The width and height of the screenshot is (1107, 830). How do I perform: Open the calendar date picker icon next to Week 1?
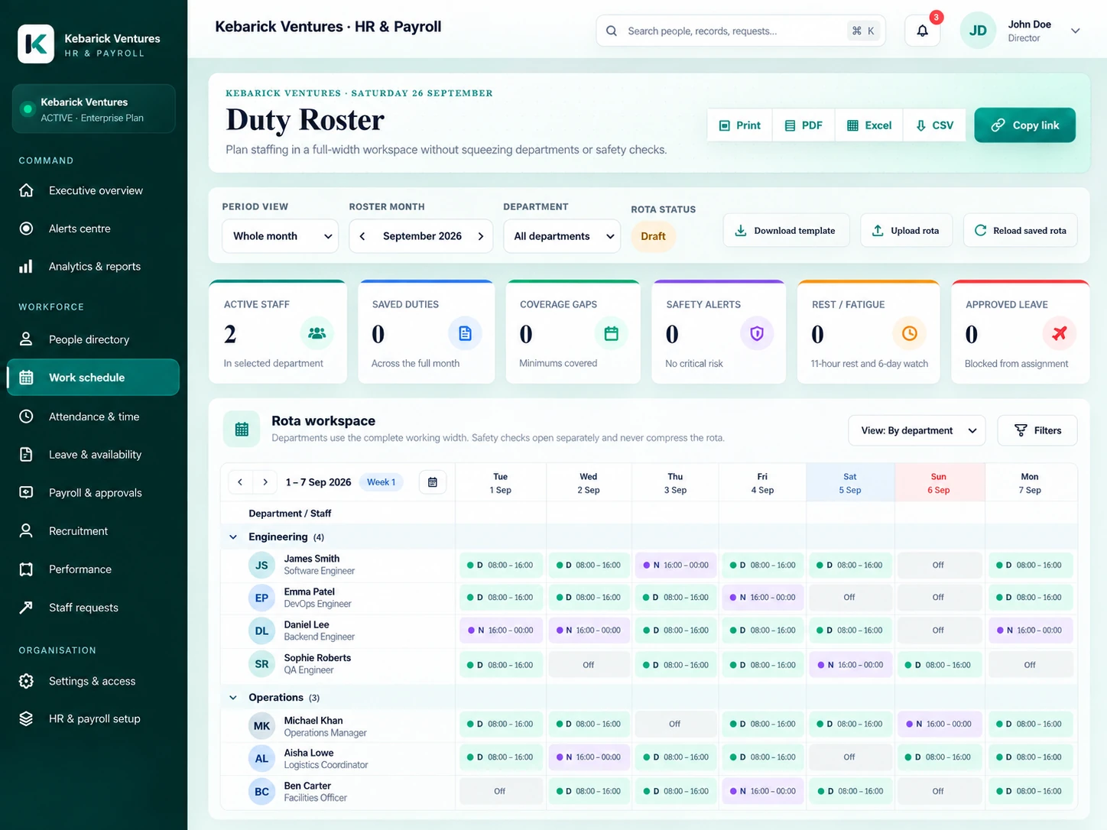point(433,482)
